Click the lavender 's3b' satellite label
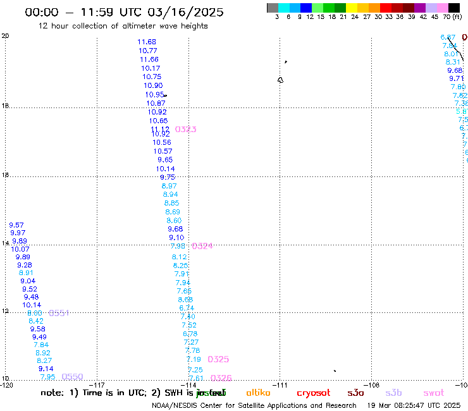 tap(393, 393)
